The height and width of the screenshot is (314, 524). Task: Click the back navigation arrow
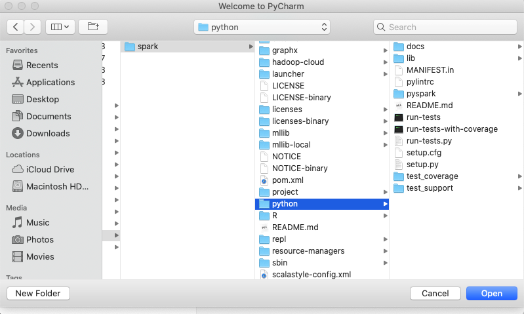(x=16, y=27)
